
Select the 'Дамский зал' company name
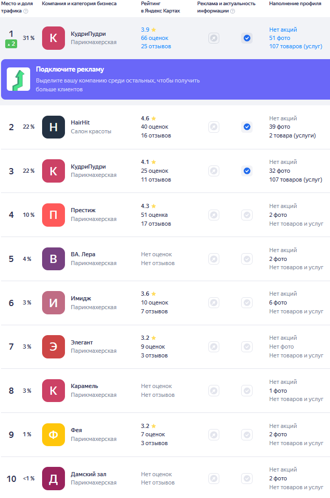tap(88, 474)
